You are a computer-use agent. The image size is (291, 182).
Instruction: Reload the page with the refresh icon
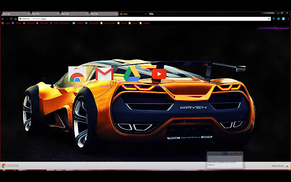(11, 19)
